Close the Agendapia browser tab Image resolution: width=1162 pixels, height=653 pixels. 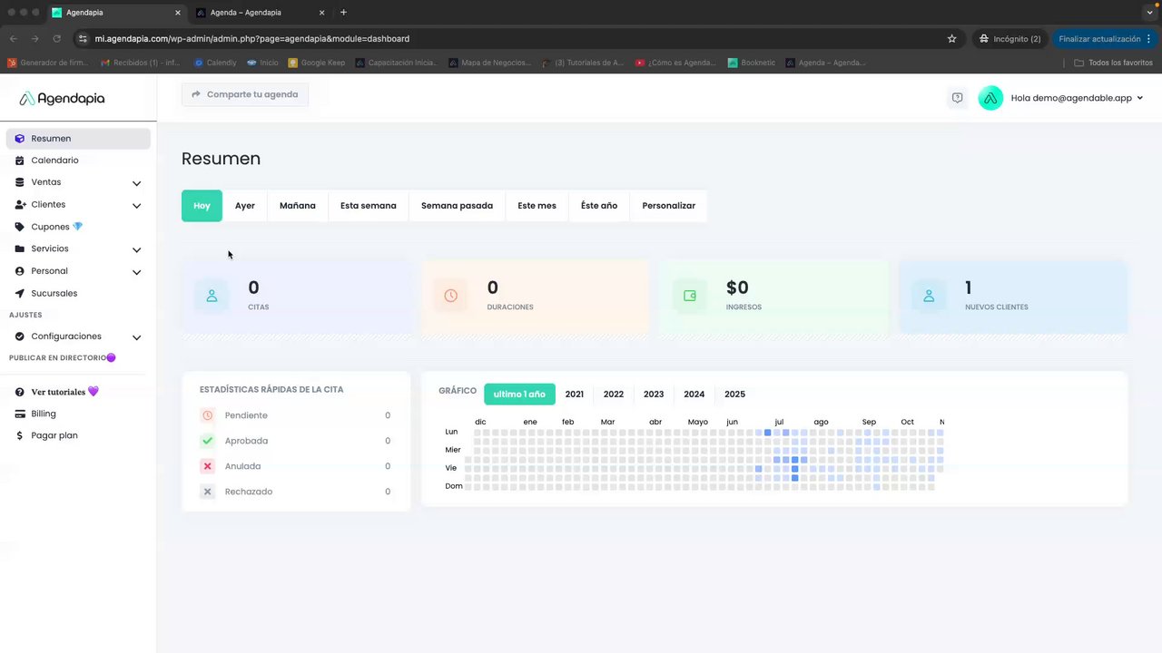tap(177, 13)
